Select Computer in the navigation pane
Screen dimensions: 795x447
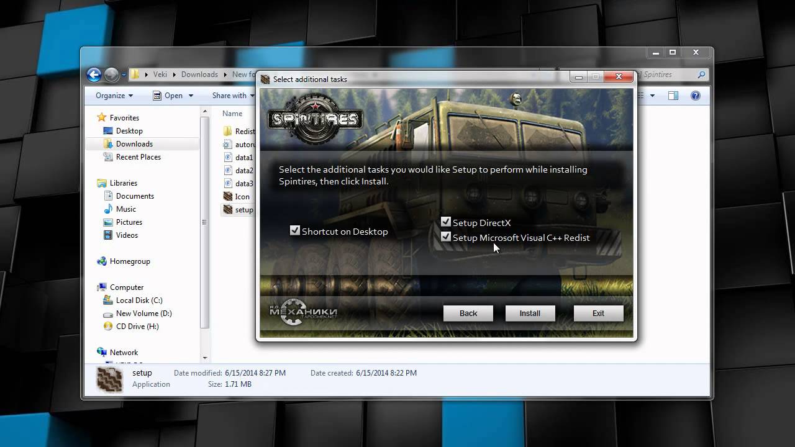(x=127, y=287)
